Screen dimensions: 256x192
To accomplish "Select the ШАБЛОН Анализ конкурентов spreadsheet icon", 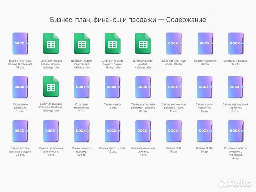I will pyautogui.click(x=81, y=44).
